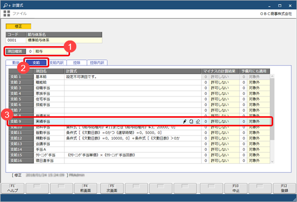Select the 宿日直手当 item name cell
297x202 pixels.
49,160
